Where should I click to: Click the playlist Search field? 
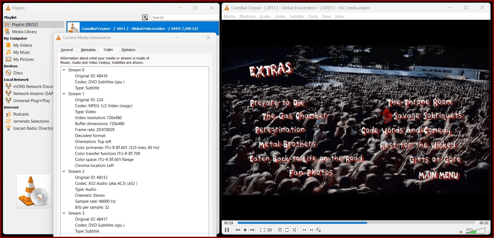coord(185,17)
